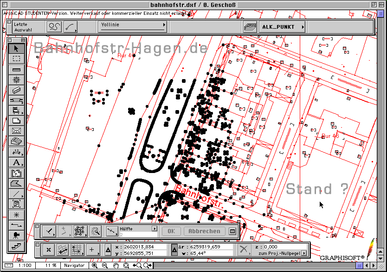The image size is (387, 272).
Task: Select the hand pan icon in the status bar
Action: click(x=116, y=266)
